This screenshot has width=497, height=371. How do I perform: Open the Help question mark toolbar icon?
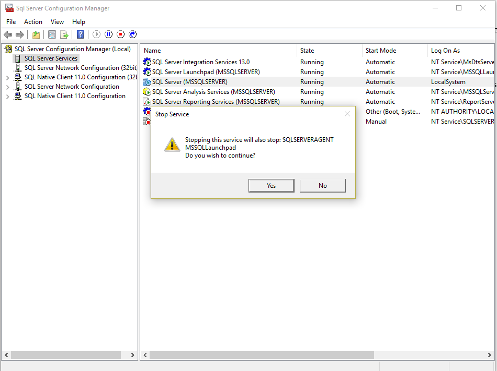click(x=81, y=34)
